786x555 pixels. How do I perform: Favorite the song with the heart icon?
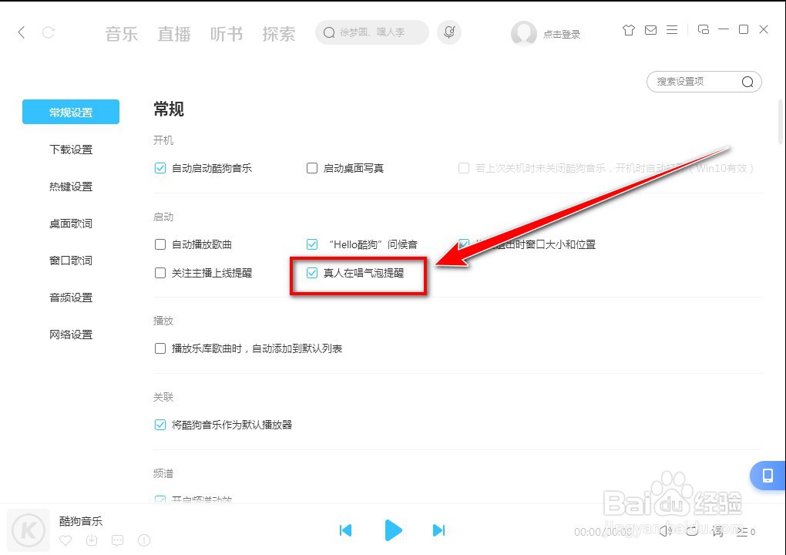[x=65, y=540]
